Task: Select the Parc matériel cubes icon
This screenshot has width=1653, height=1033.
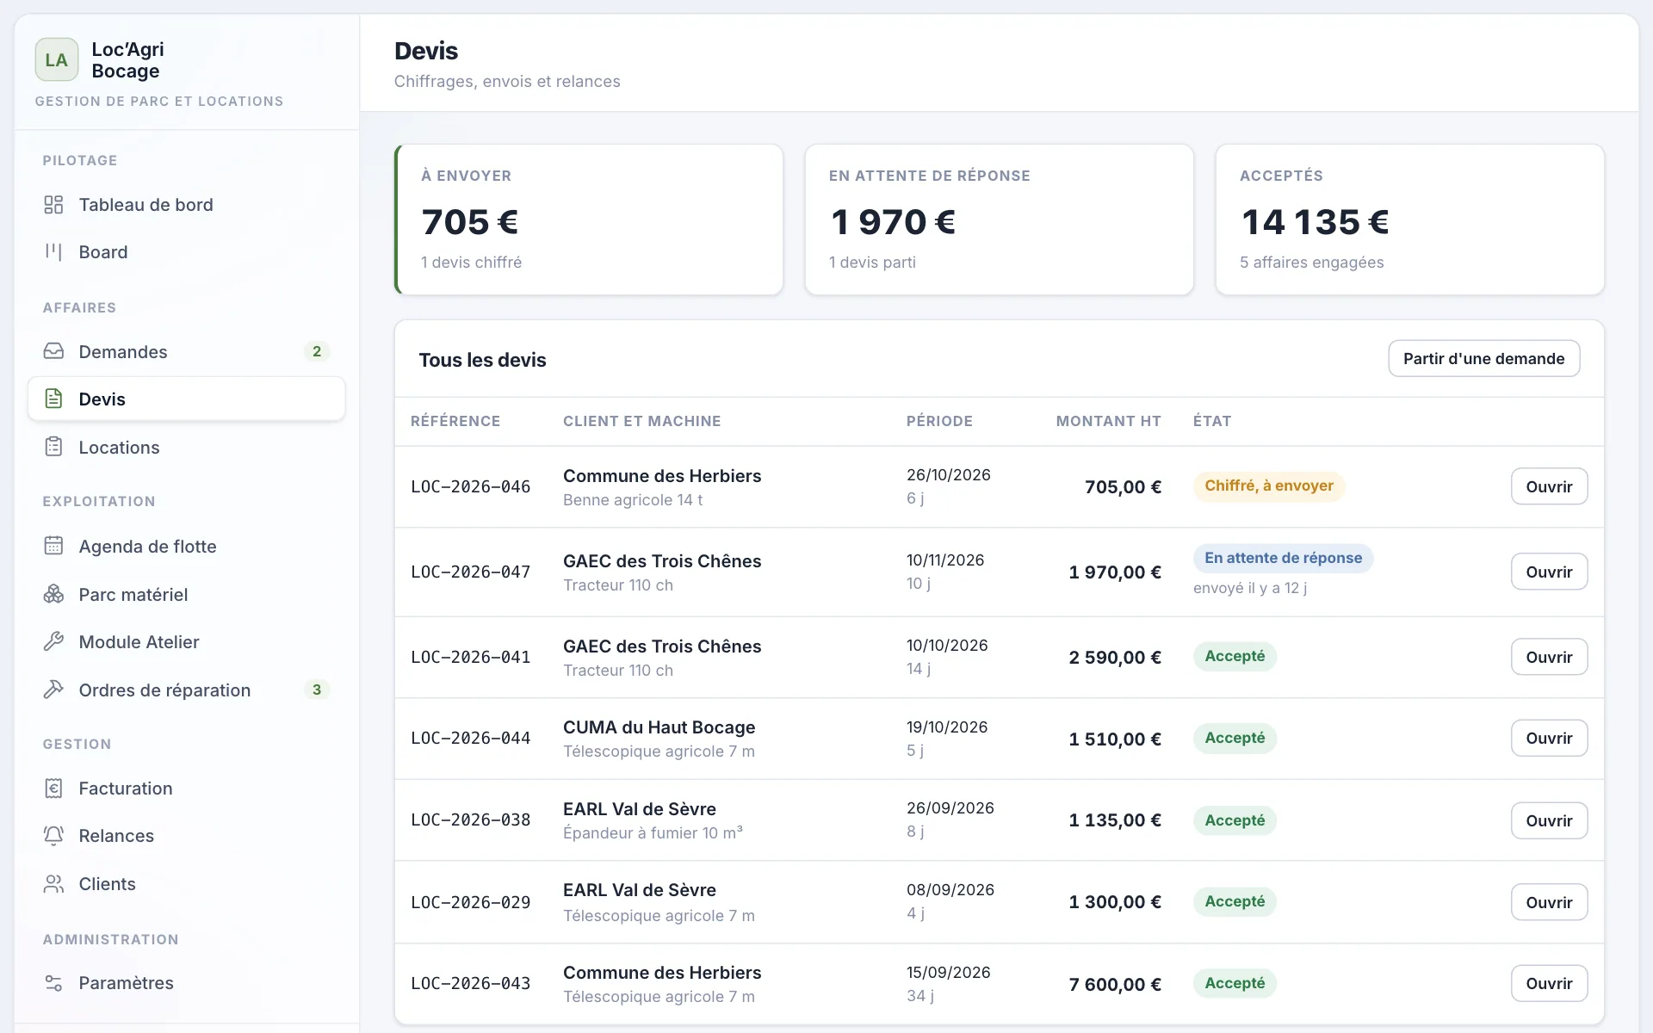Action: pos(53,594)
